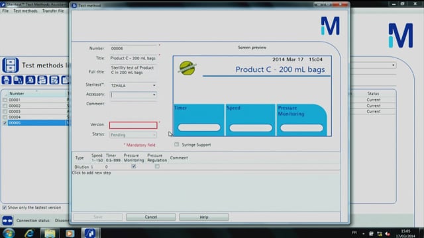This screenshot has height=238, width=424.
Task: Toggle Show only the lastest version checkbox
Action: click(x=5, y=208)
